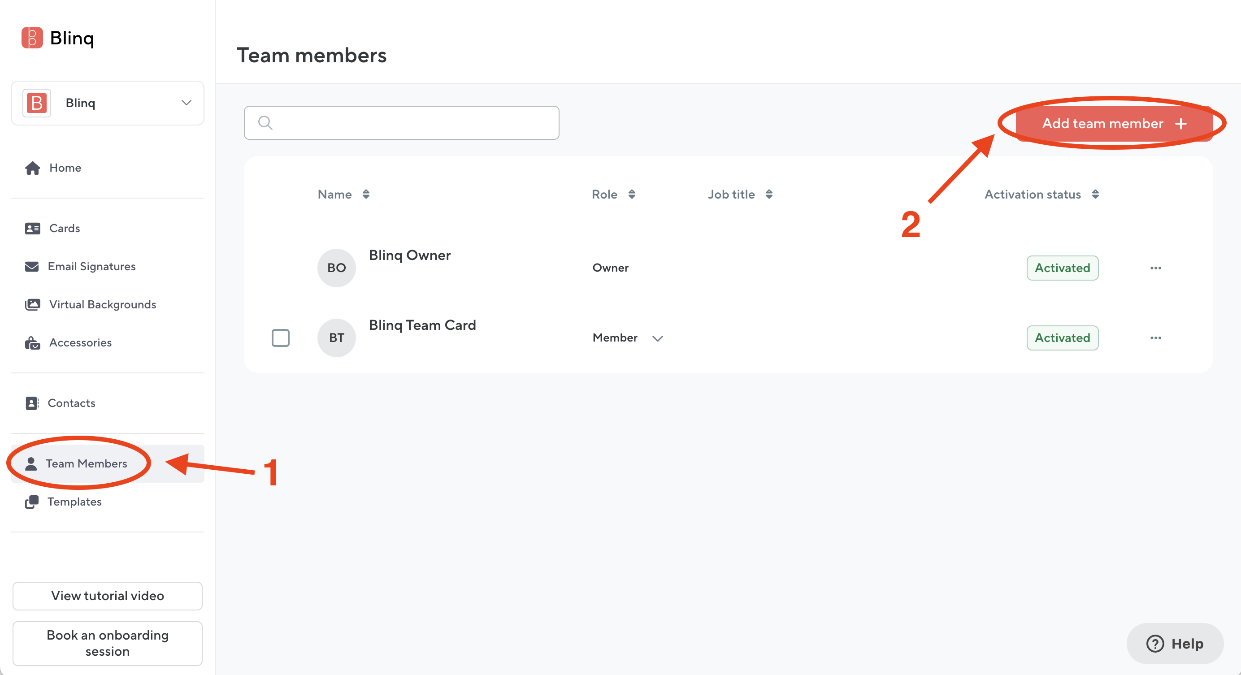The width and height of the screenshot is (1241, 675).
Task: Open more options for Blinq Team Card row
Action: click(x=1155, y=337)
